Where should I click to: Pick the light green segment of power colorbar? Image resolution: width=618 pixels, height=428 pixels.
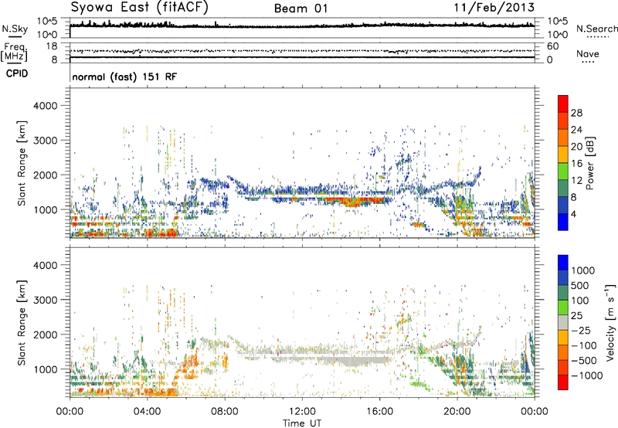[563, 172]
